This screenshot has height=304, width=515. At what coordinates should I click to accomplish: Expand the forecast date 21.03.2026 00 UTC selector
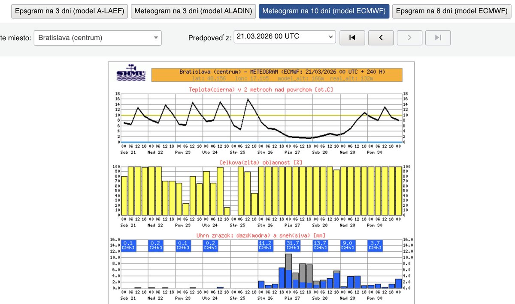tap(285, 37)
